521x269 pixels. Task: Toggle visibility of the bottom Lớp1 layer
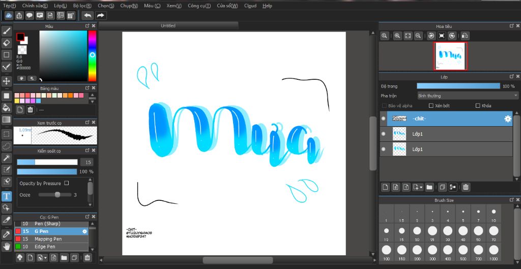click(384, 149)
